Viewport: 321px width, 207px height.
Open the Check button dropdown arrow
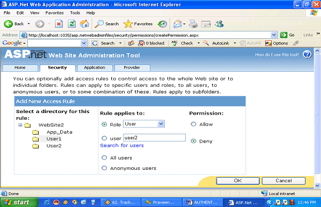click(198, 43)
